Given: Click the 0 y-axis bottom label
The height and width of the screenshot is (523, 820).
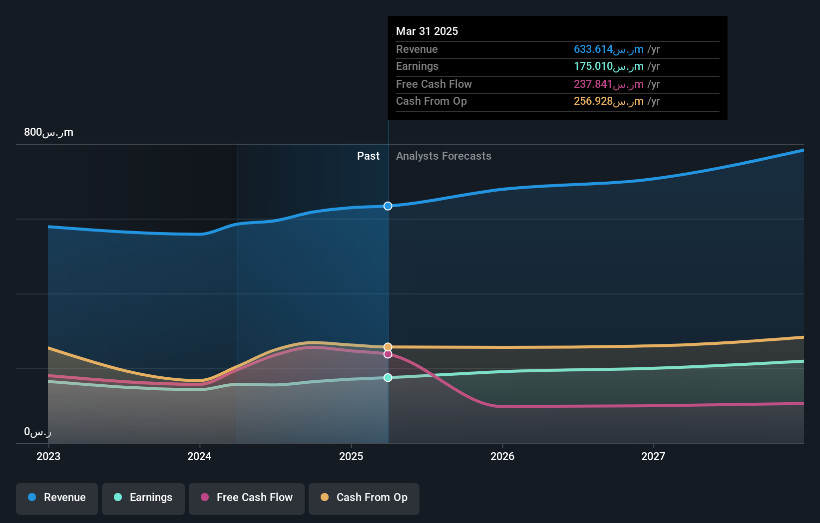Looking at the screenshot, I should click(x=37, y=432).
